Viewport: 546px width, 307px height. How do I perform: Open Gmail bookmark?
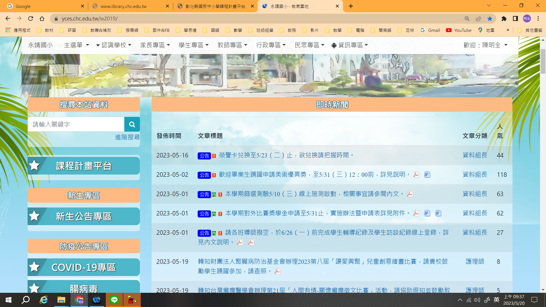point(430,30)
